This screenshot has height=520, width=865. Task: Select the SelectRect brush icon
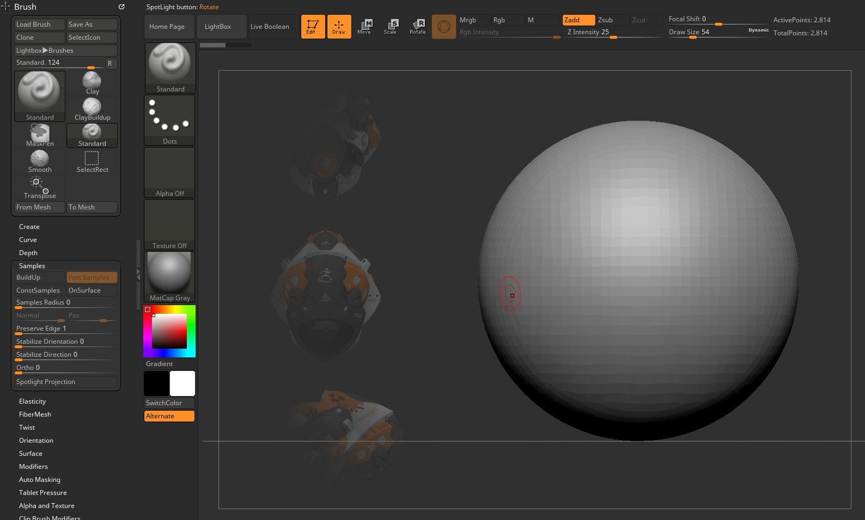pyautogui.click(x=92, y=162)
